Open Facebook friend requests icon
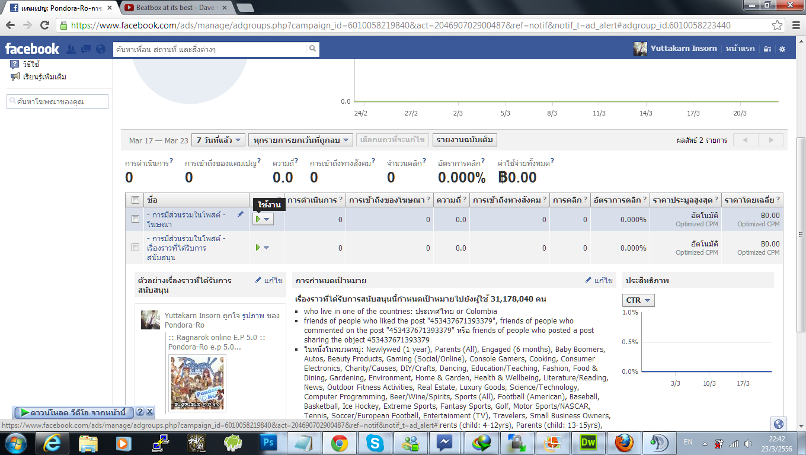Image resolution: width=806 pixels, height=455 pixels. tap(71, 49)
